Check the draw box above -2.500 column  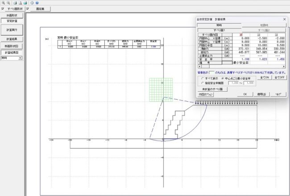coord(259,34)
